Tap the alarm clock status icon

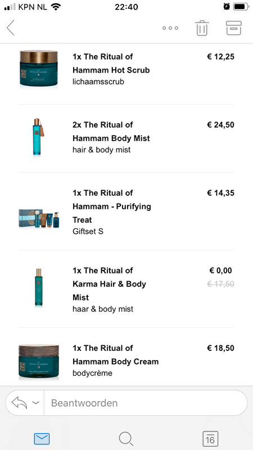coord(227,7)
